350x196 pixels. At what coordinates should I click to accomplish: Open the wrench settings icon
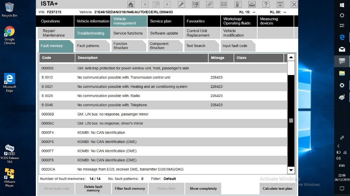pos(181,4)
